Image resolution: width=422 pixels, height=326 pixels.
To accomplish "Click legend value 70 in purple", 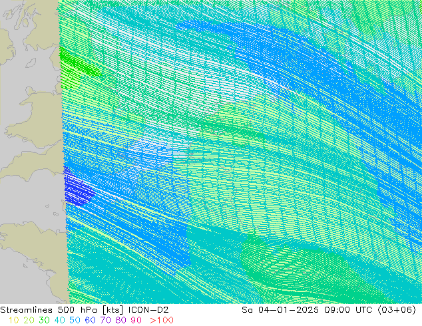I will (x=105, y=320).
